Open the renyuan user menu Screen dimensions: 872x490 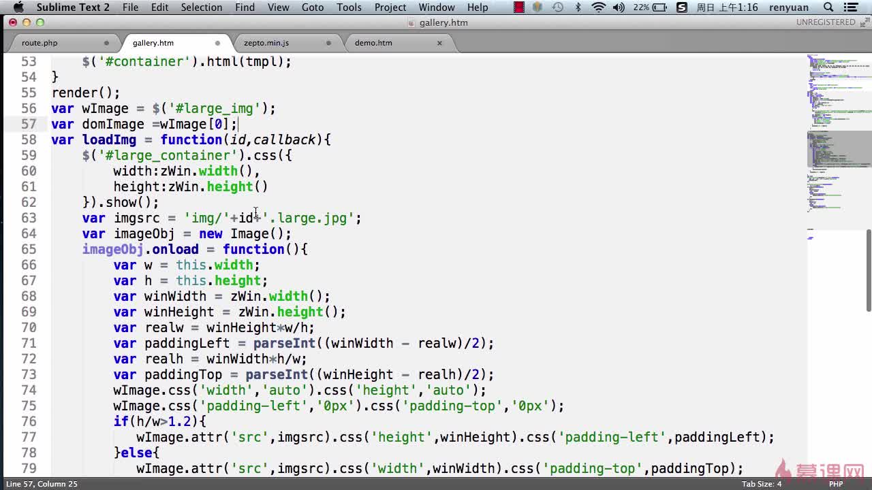[x=788, y=7]
